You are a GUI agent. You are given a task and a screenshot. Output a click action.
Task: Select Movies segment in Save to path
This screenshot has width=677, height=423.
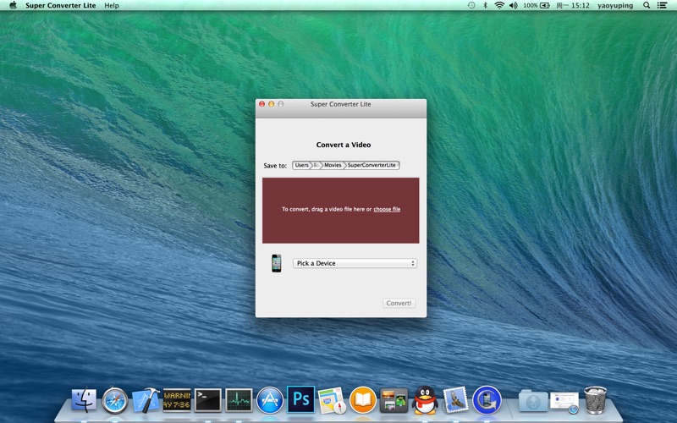point(333,165)
